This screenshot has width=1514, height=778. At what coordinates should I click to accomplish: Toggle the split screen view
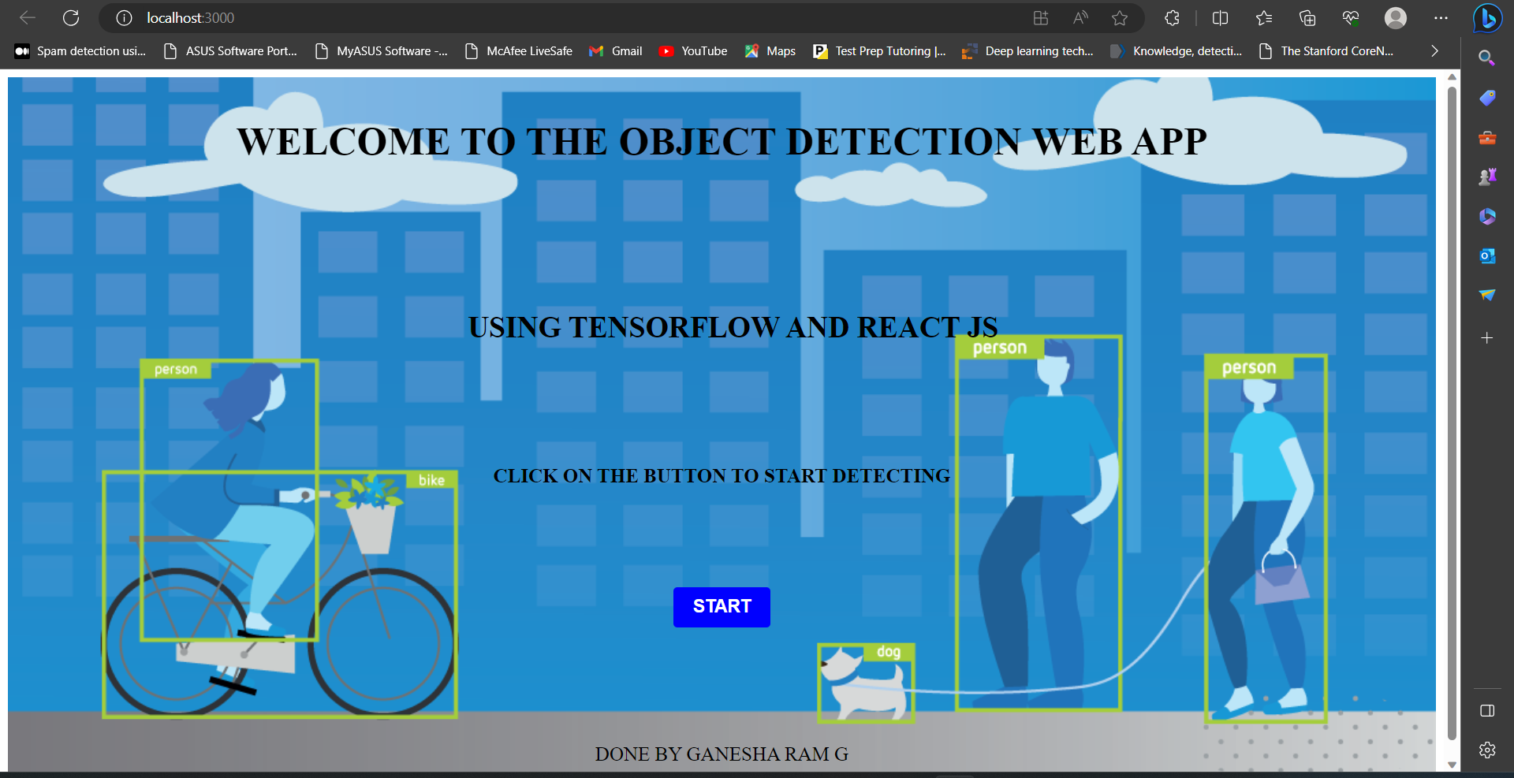click(x=1220, y=18)
